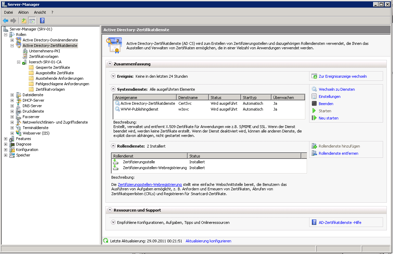The height and width of the screenshot is (254, 393).
Task: Click the Active Directory-Domänendienste role icon
Action: [18, 40]
